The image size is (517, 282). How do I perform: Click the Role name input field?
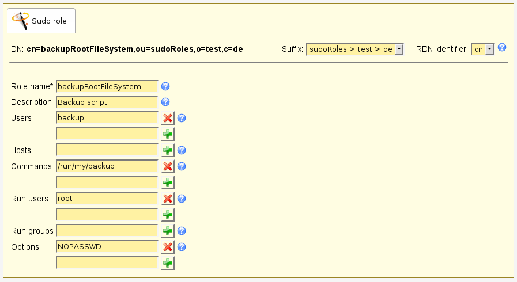coord(107,86)
